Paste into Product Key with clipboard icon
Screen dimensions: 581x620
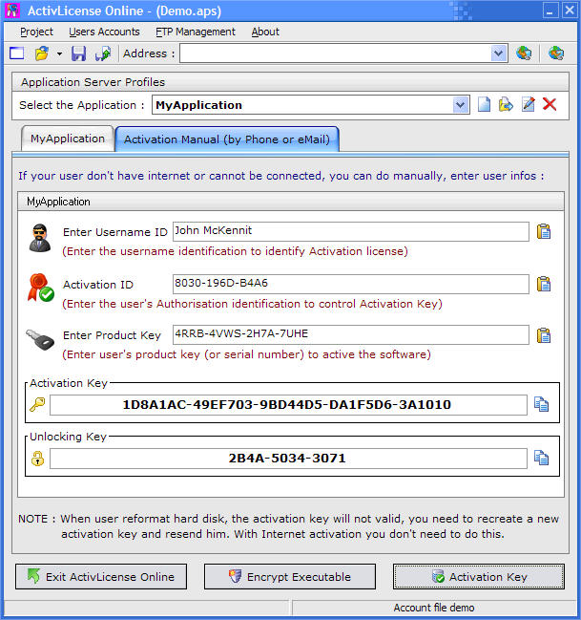(x=544, y=335)
